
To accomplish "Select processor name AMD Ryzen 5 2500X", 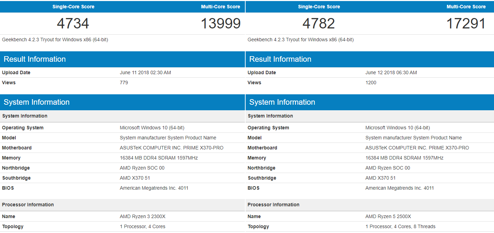I will pos(388,216).
